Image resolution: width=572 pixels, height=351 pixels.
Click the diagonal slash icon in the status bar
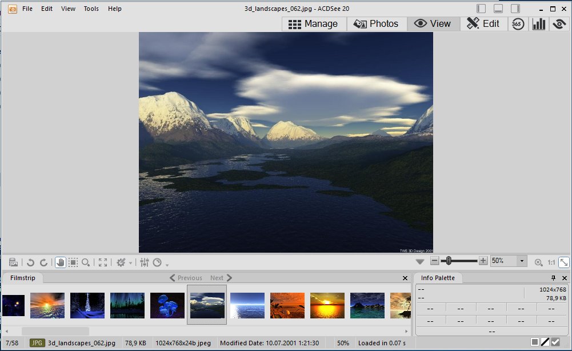tap(545, 342)
